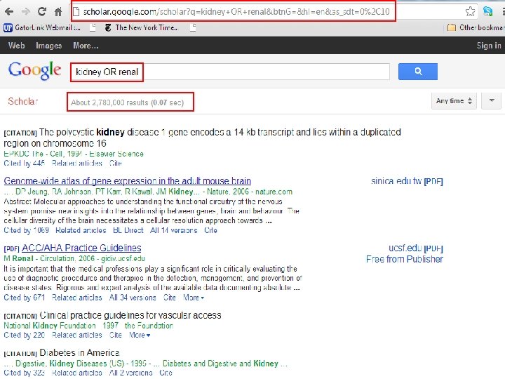Viewport: 505px width, 379px height.
Task: Click the blank page bookmark after GatorLink
Action: 93,27
